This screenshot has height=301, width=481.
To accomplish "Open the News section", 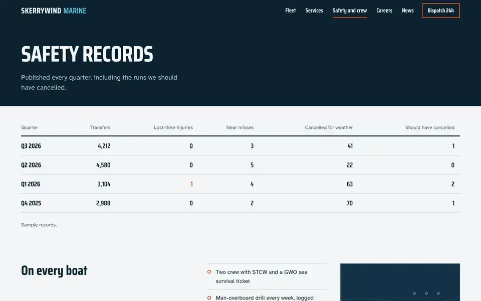I will pos(408,11).
